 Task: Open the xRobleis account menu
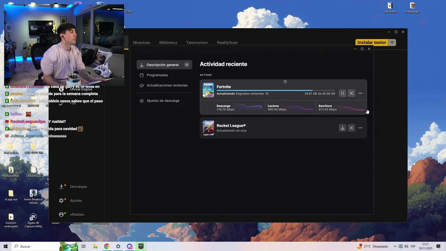point(72,214)
